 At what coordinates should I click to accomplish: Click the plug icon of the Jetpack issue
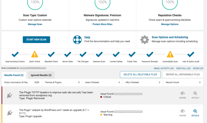tap(10, 113)
